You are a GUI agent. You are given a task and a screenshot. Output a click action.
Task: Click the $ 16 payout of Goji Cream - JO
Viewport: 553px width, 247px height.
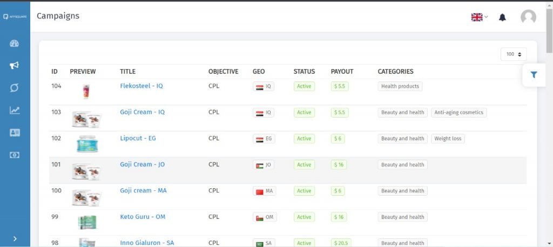pos(339,164)
